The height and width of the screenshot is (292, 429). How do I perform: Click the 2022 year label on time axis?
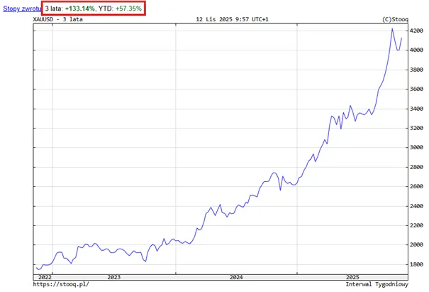click(x=45, y=277)
